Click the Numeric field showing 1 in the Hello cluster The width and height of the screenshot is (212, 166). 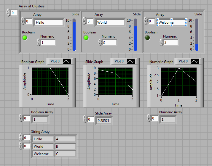point(48,43)
